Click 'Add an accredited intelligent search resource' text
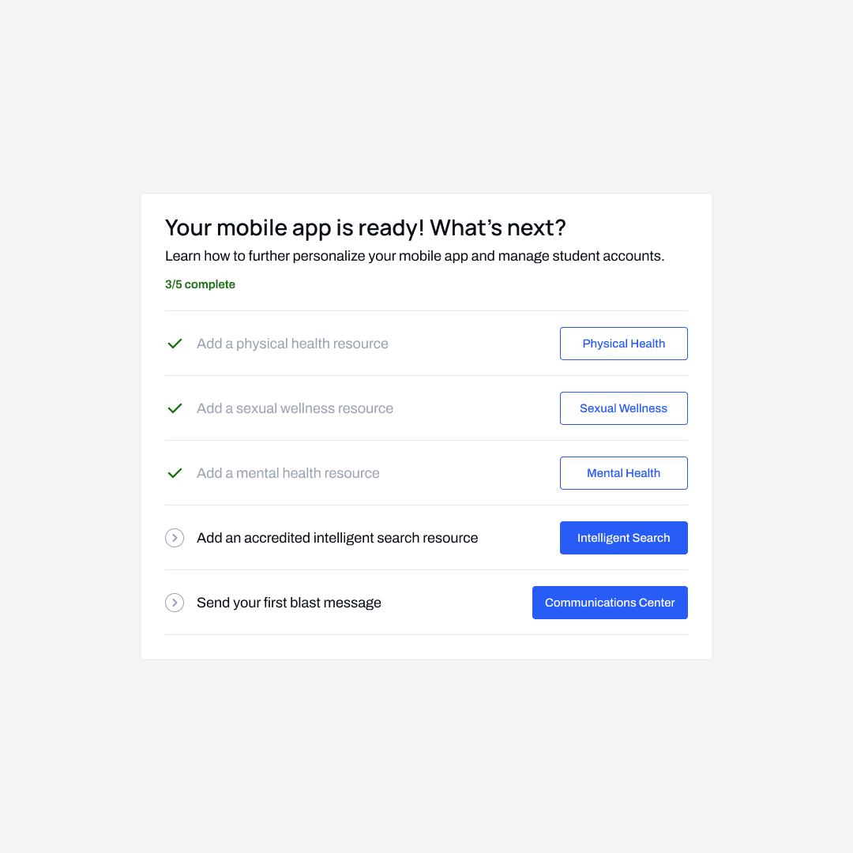The width and height of the screenshot is (853, 853). (337, 538)
